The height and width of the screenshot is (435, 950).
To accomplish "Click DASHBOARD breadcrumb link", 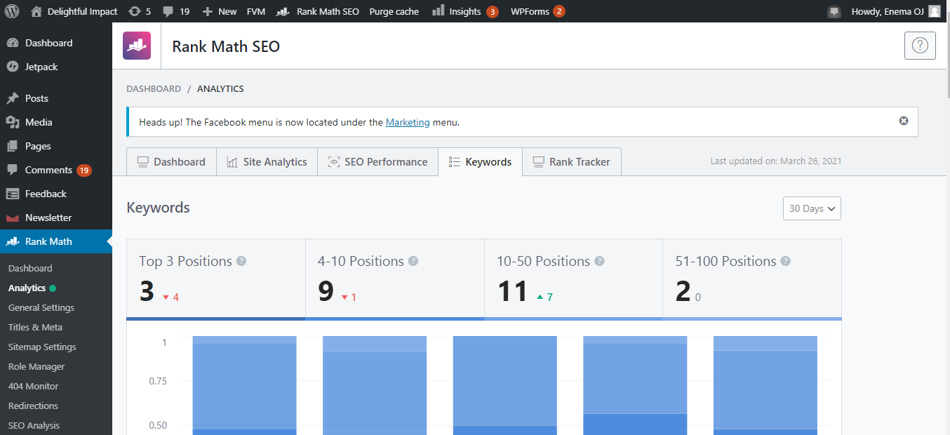I will coord(154,89).
